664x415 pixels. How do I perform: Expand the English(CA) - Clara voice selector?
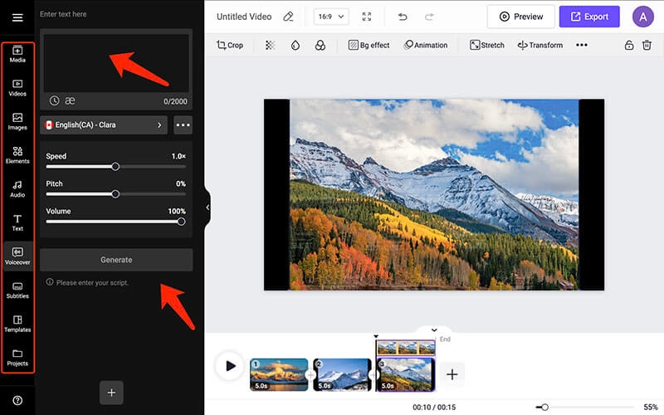(104, 125)
